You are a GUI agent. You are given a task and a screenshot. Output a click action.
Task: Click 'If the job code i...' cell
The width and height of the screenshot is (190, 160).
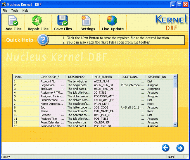click(x=132, y=85)
